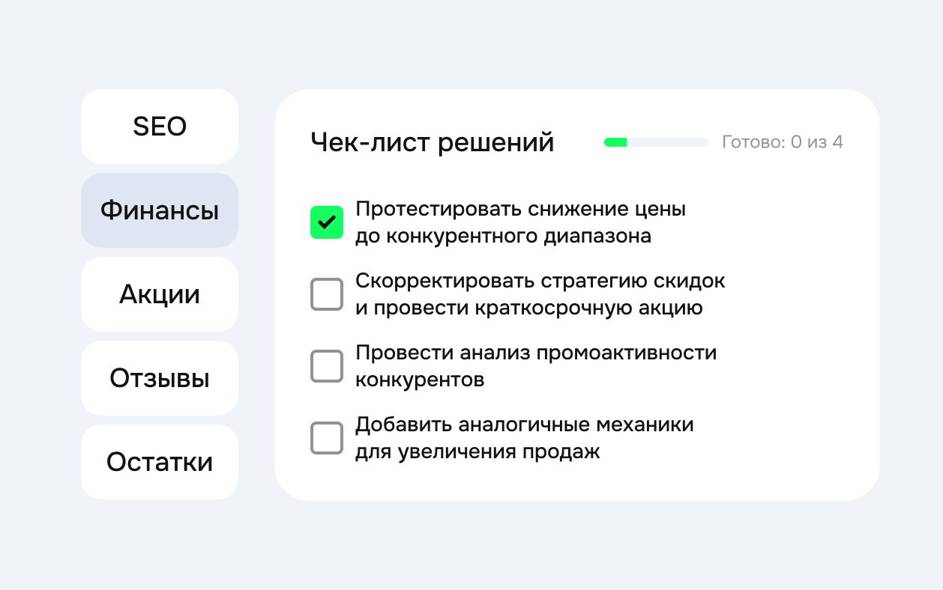Click the Готово: 0 из 4 counter

(x=783, y=142)
